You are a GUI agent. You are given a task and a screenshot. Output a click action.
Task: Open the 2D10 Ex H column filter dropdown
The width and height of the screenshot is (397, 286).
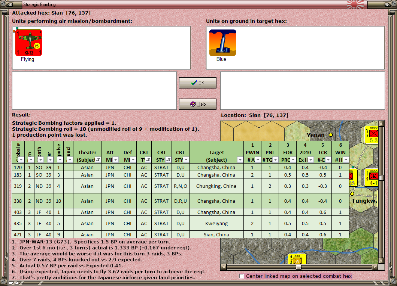coord(310,160)
